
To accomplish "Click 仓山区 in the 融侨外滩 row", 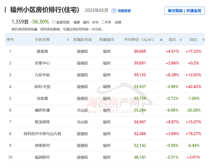I will click(x=82, y=110).
